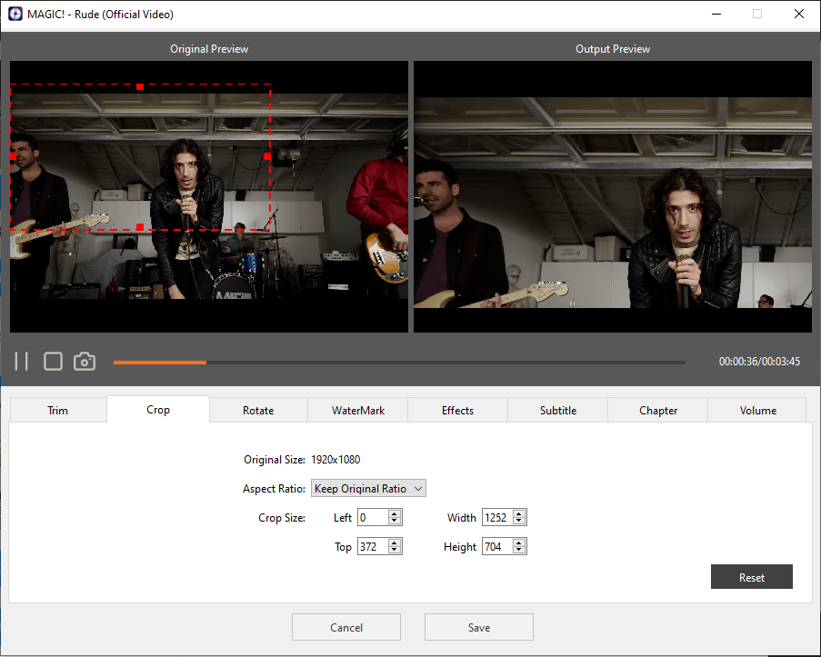Click inside the Width input field

(496, 518)
